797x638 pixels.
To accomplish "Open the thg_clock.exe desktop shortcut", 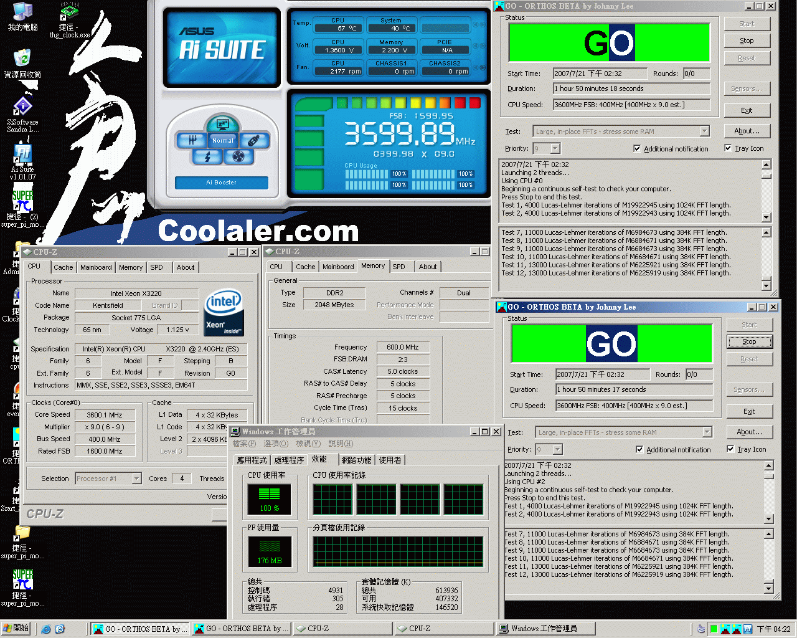I will coord(69,20).
